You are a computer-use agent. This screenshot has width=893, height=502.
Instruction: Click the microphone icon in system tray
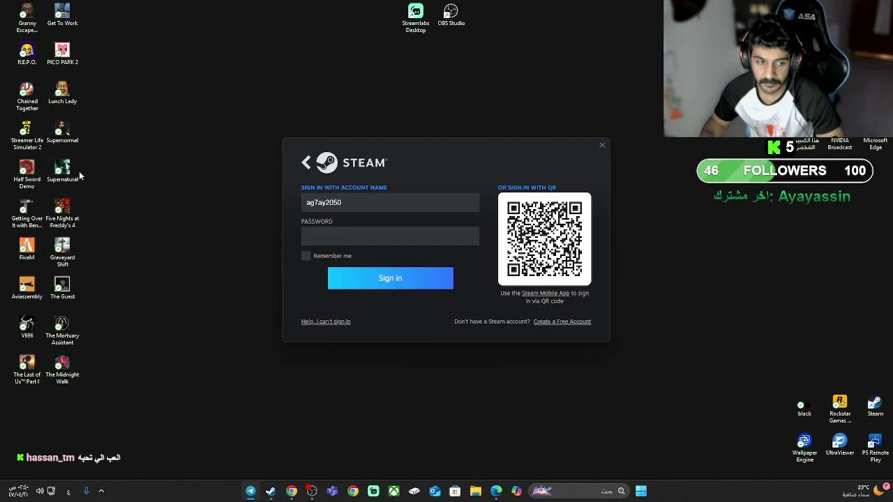86,492
